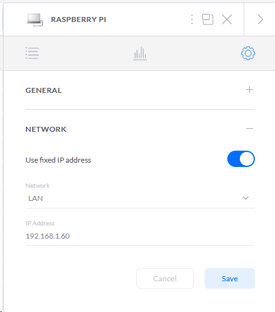Click the dropdown chevron next to LAN

point(245,198)
